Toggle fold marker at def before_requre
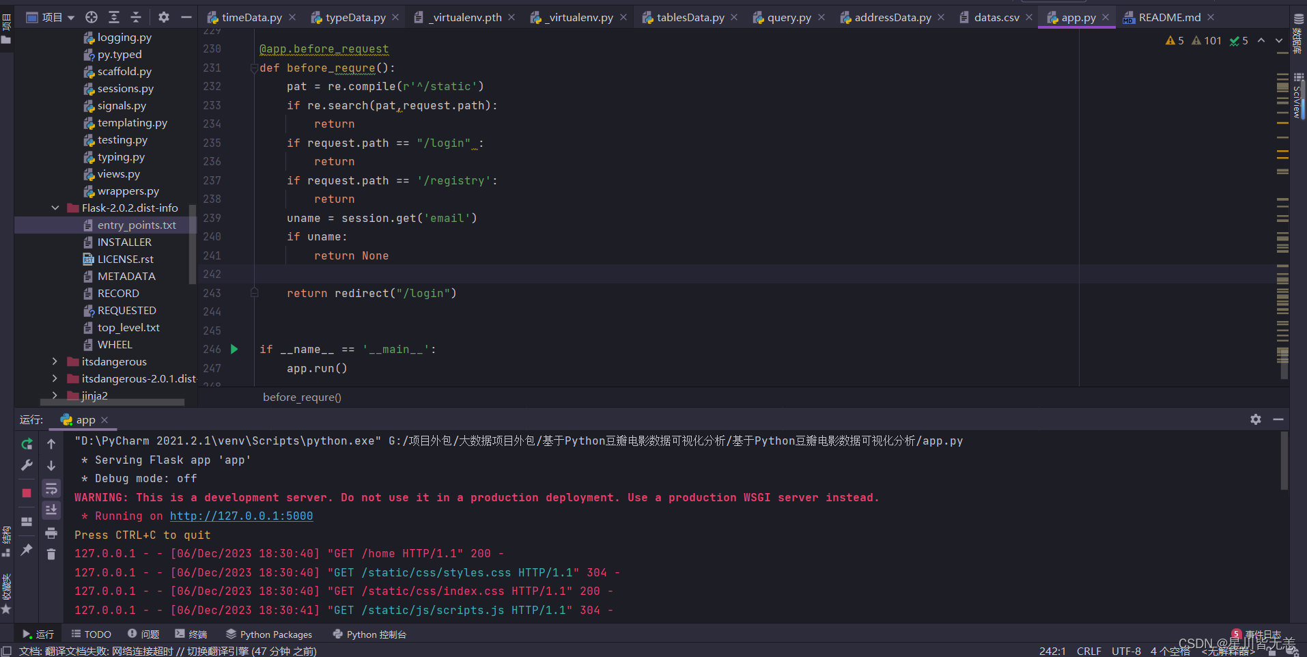This screenshot has width=1307, height=657. [x=254, y=68]
